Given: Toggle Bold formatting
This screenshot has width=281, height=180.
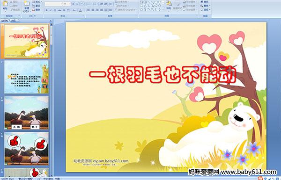Looking at the screenshot, I should pyautogui.click(x=46, y=10).
